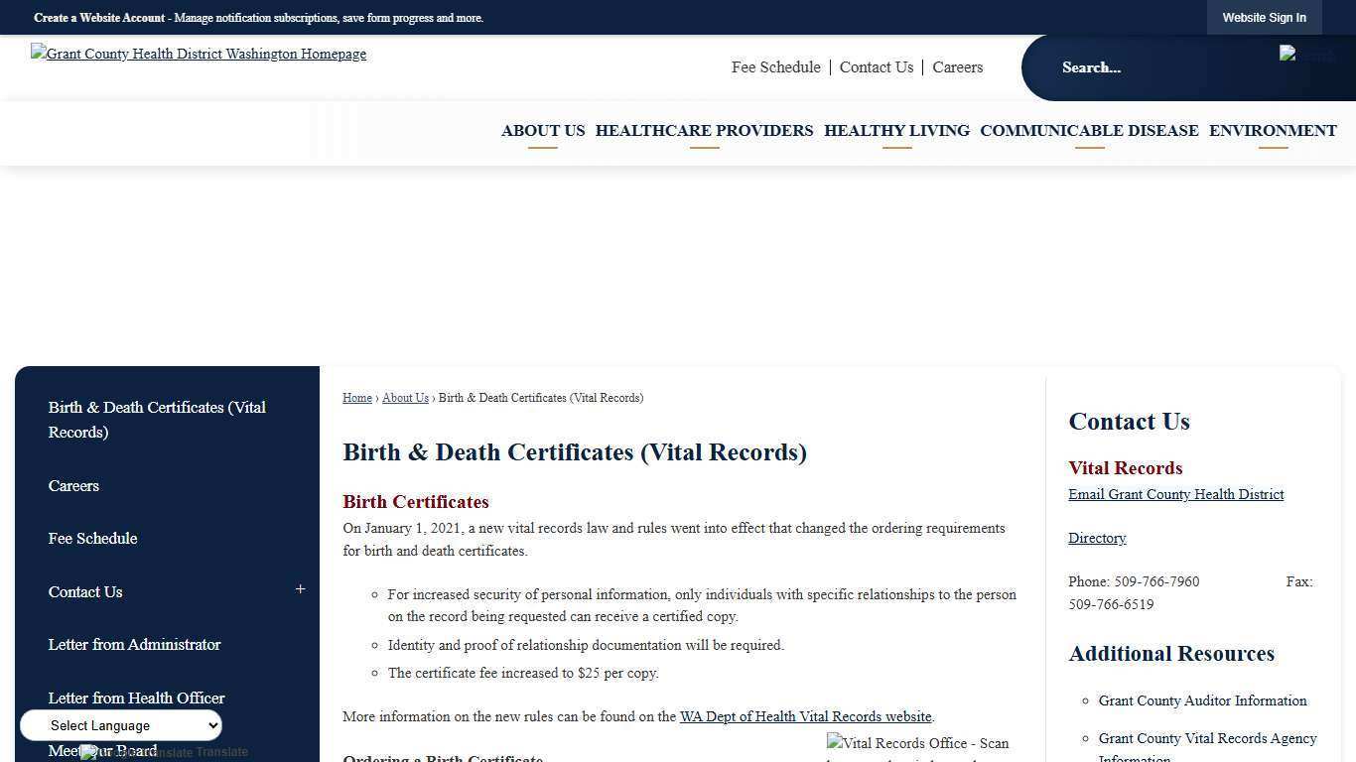Click Create a Website Account

(98, 17)
